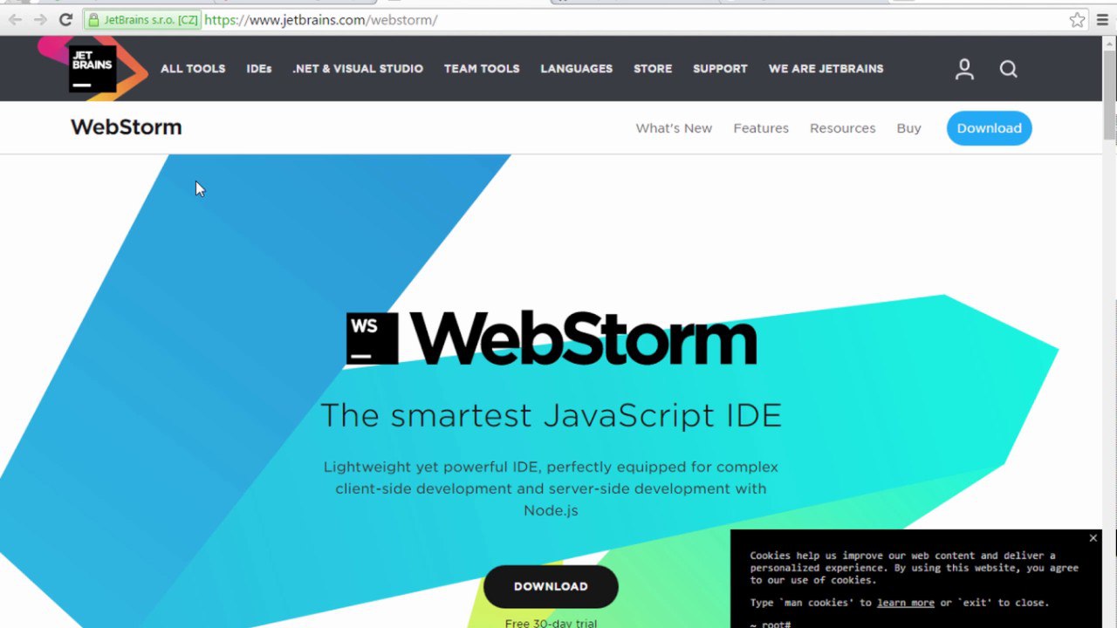Click the JetBrains s.r.o. security badge
1117x628 pixels.
(143, 19)
